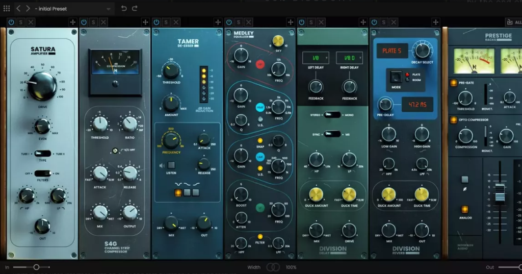
Task: Solo the Division Reverb module
Action: tap(384, 22)
